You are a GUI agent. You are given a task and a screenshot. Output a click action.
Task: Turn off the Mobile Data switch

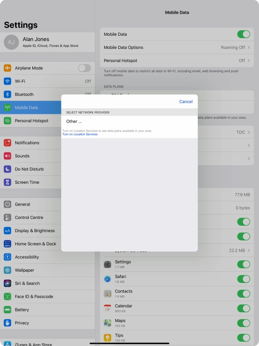(x=243, y=34)
